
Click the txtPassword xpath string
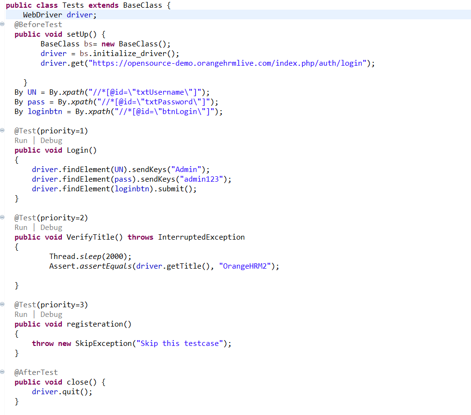pyautogui.click(x=154, y=102)
